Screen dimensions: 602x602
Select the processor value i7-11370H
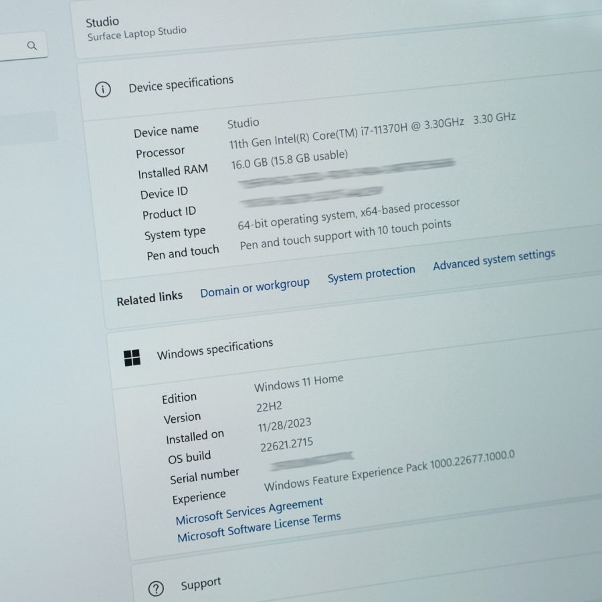pos(373,130)
